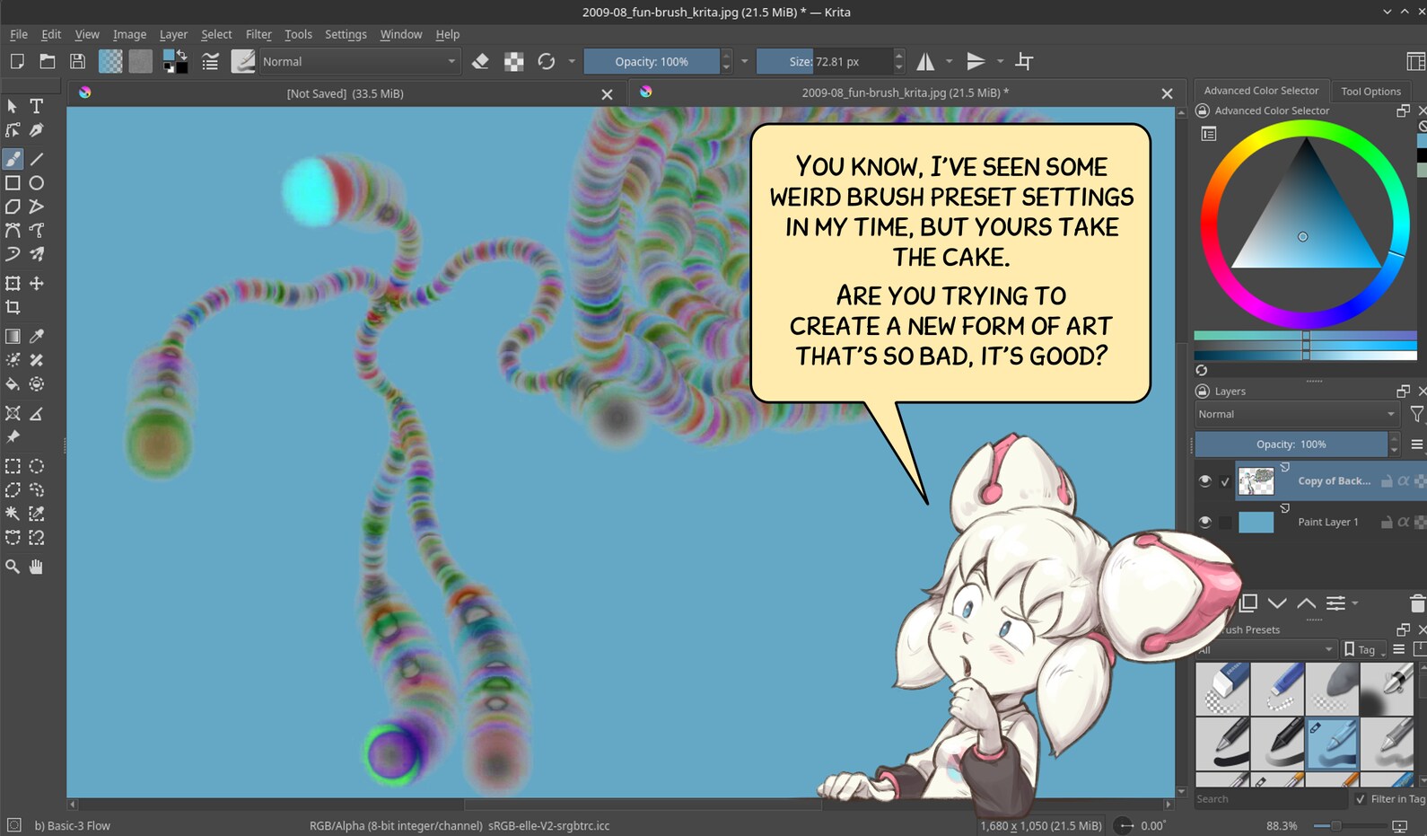The image size is (1427, 836).
Task: Adjust the layer Opacity slider
Action: tap(1291, 444)
